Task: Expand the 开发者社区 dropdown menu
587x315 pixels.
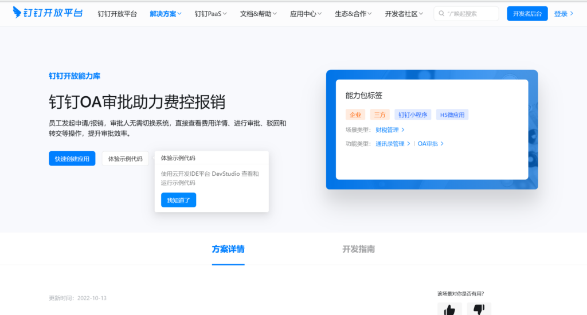Action: (404, 14)
